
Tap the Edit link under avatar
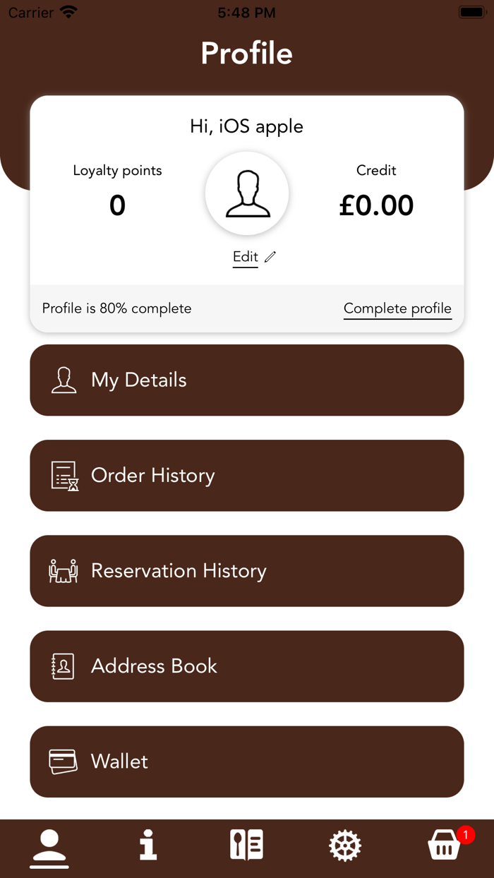(246, 257)
